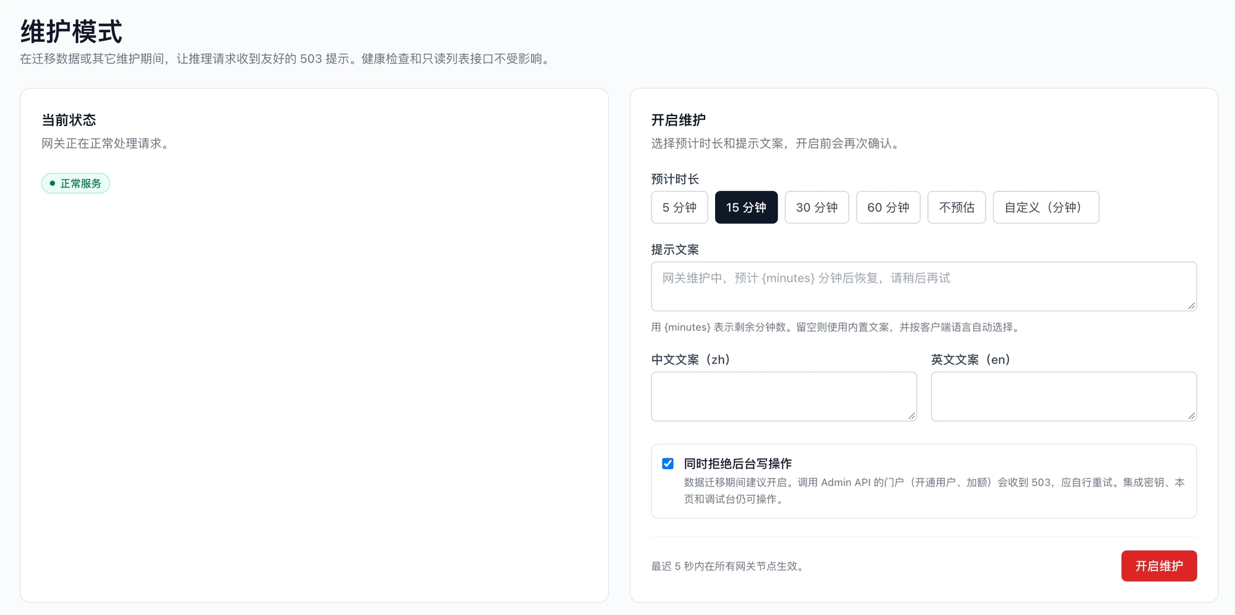Click the 正常服务 status badge
1235x615 pixels.
tap(75, 183)
